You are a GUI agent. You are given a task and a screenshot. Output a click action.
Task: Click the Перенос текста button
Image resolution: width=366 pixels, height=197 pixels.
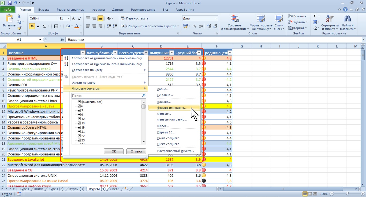(x=135, y=18)
